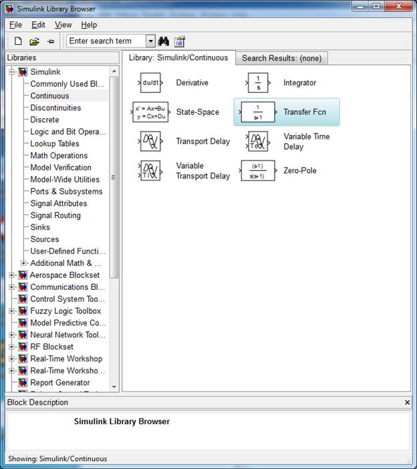Select the Transport Delay block icon

(150, 141)
